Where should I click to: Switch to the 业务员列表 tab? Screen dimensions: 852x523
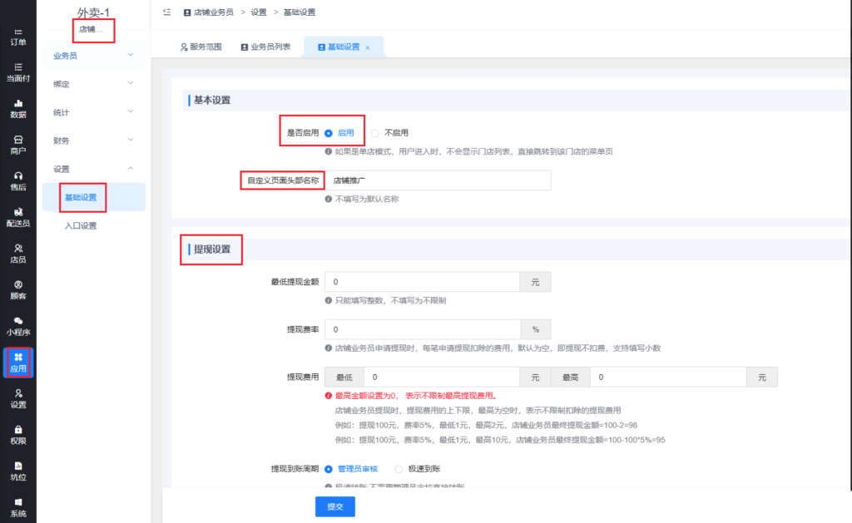pyautogui.click(x=265, y=47)
